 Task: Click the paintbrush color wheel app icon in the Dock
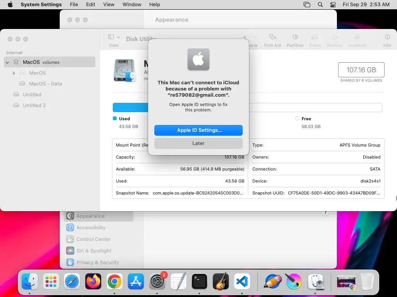tap(293, 281)
